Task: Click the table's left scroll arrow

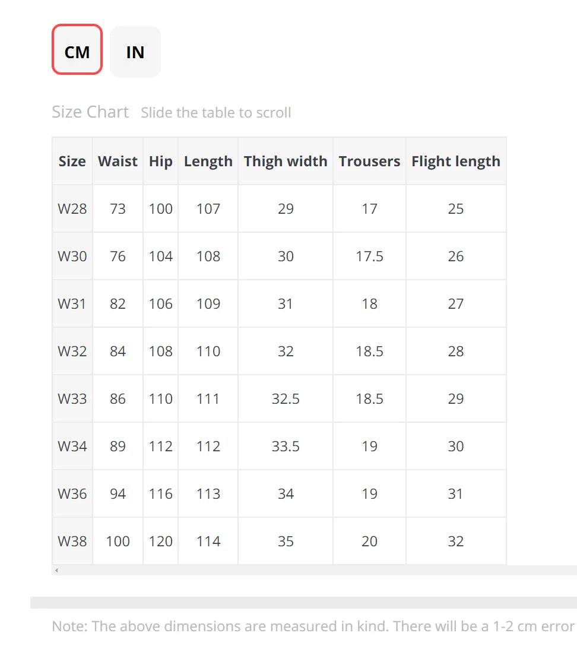Action: 56,571
